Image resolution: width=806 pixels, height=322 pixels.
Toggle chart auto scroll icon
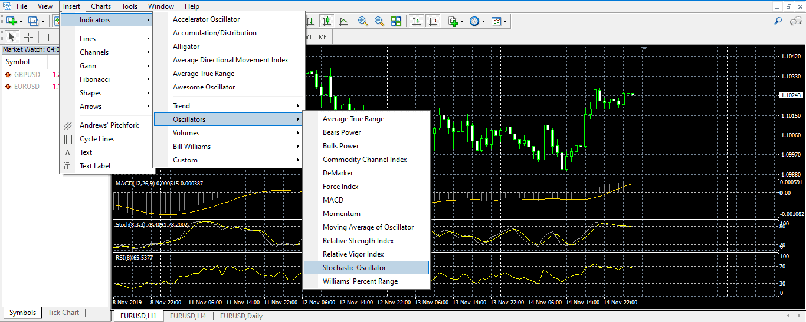click(x=417, y=21)
